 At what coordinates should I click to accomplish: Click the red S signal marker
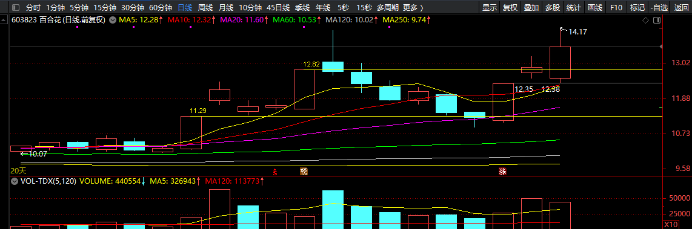click(275, 172)
